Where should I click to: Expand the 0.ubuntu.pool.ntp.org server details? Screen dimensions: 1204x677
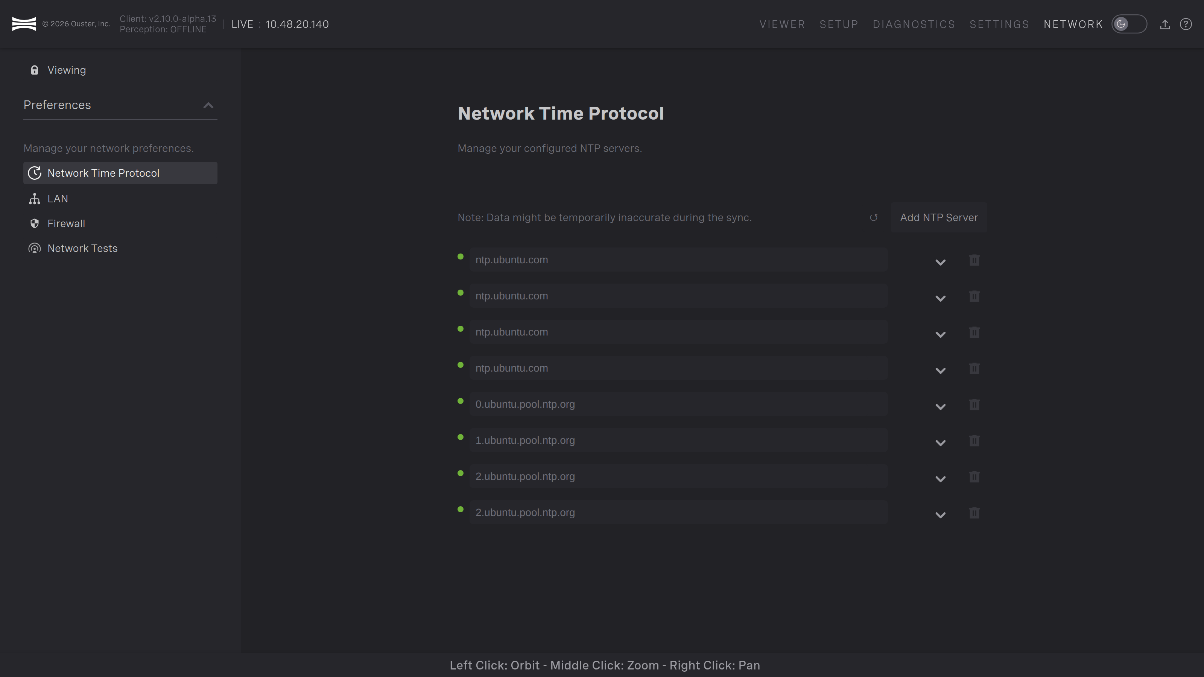point(940,407)
